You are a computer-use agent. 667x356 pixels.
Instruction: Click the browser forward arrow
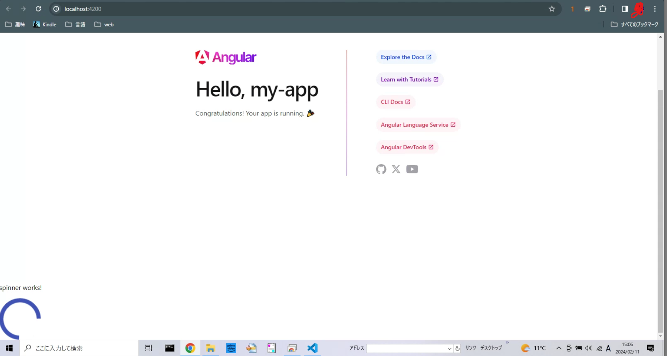point(23,9)
